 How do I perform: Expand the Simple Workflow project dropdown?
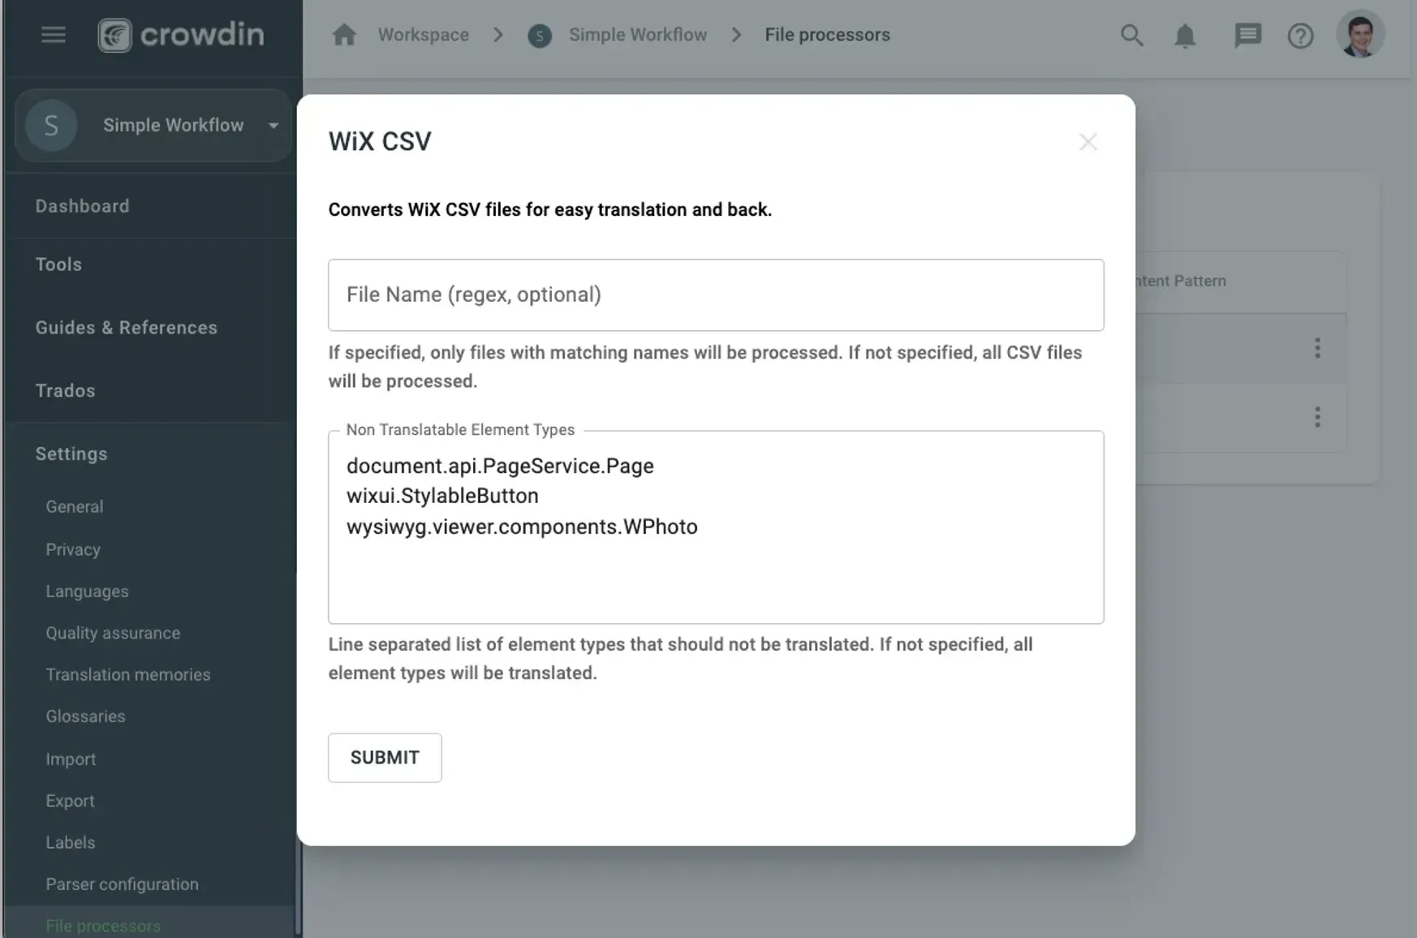click(272, 125)
